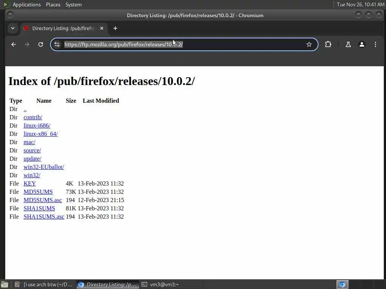Image resolution: width=386 pixels, height=289 pixels.
Task: Click the 73K size of MD5SUMS
Action: 71,192
